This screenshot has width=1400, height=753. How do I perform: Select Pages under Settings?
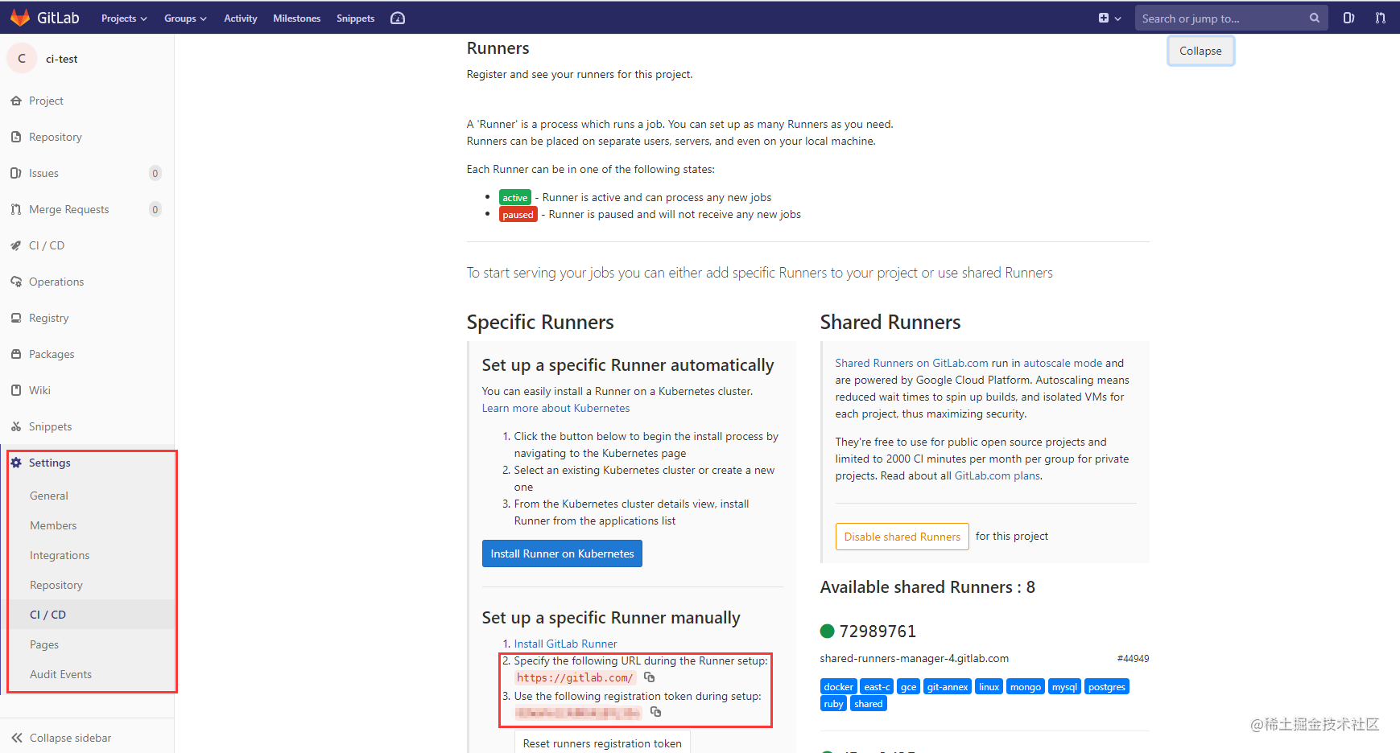44,644
